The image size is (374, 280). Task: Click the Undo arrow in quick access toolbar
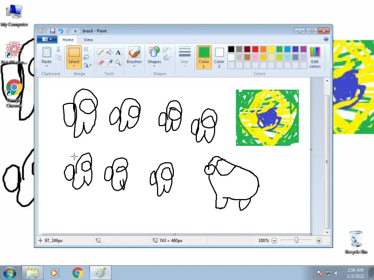(x=61, y=31)
